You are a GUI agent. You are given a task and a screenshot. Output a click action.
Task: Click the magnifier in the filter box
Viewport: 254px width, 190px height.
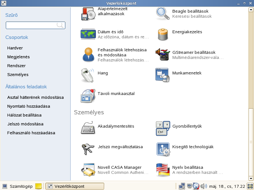pyautogui.click(x=60, y=25)
